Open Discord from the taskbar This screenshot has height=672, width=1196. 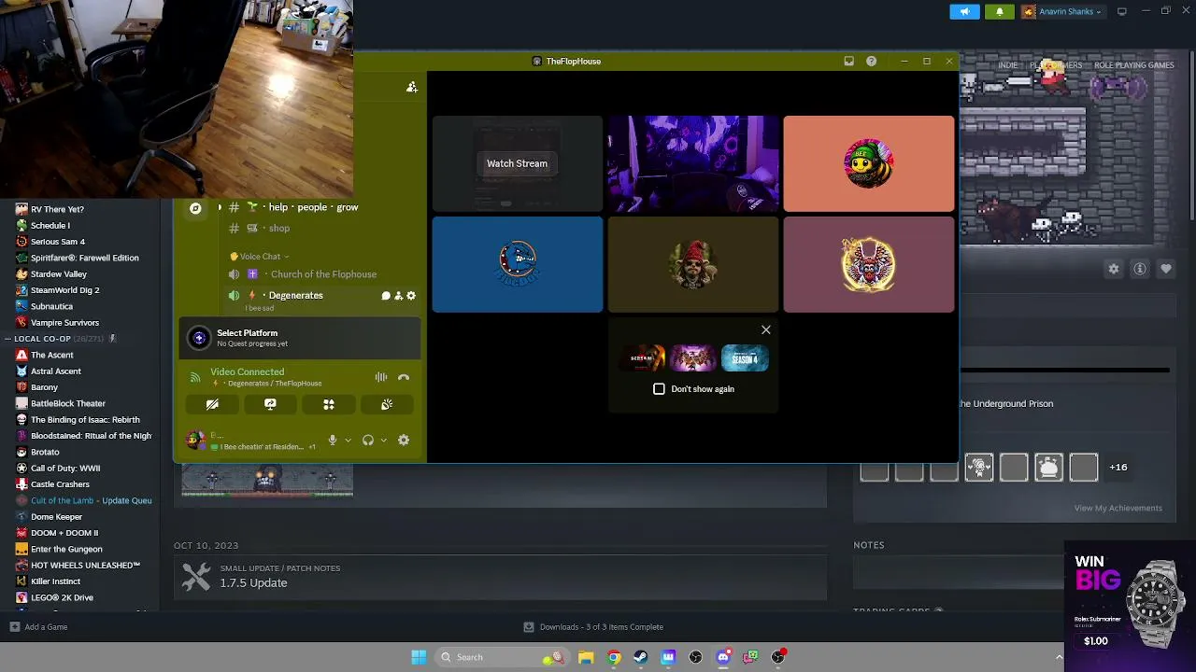(x=723, y=657)
